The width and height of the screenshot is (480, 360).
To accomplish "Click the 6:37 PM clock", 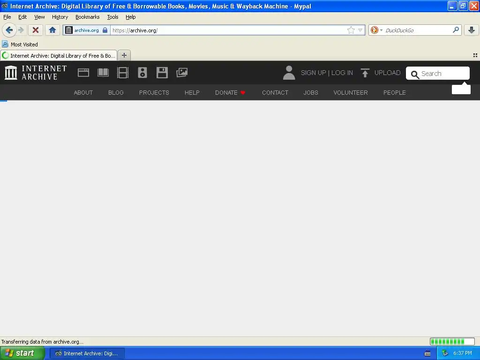I will tap(463, 353).
